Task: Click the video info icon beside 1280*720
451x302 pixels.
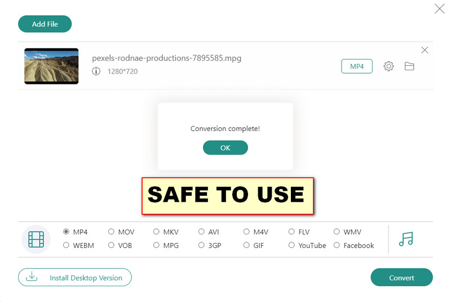Action: pos(96,71)
